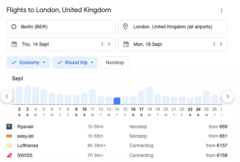The height and width of the screenshot is (162, 240).
Task: Click the departure date calendar icon
Action: coord(14,44)
